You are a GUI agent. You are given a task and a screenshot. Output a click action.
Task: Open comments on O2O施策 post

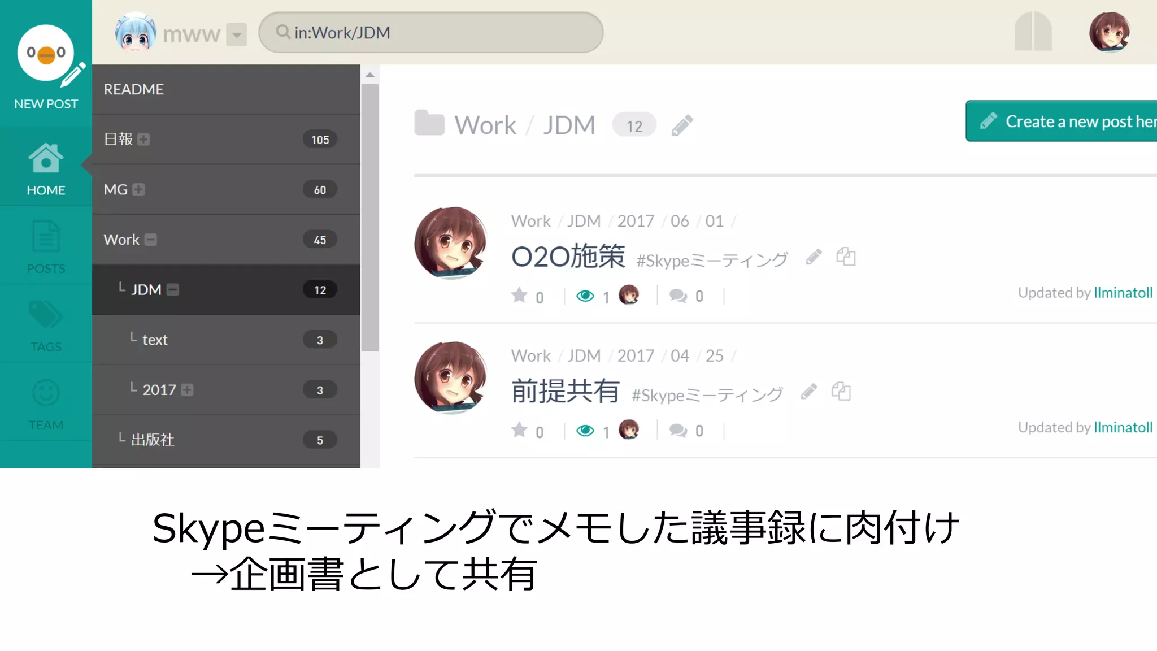678,296
